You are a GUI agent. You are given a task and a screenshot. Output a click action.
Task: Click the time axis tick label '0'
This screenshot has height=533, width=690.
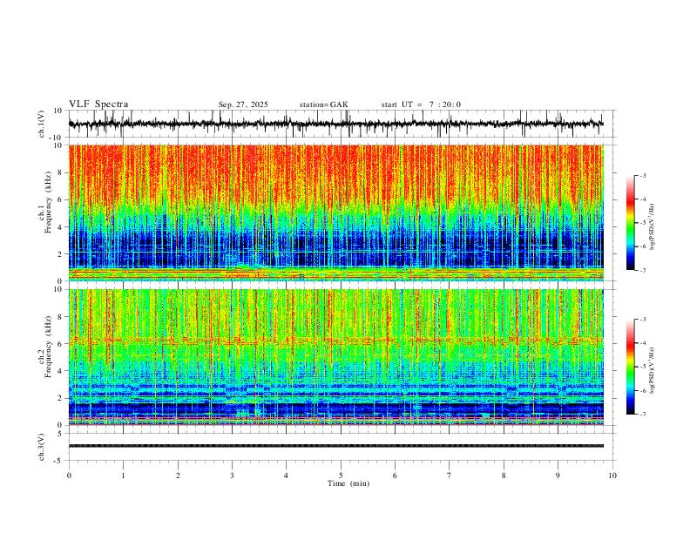tap(69, 476)
